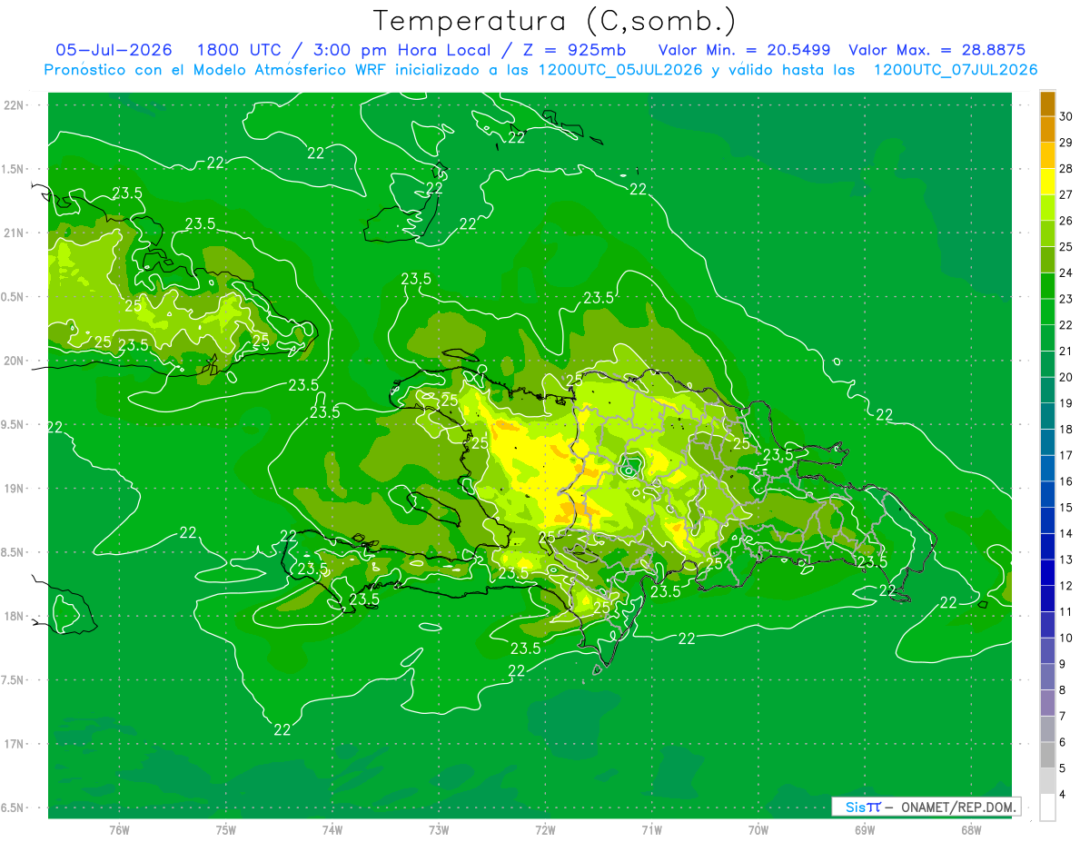Image resolution: width=1090 pixels, height=842 pixels.
Task: Click colorbar legend value 26
Action: pos(1065,221)
